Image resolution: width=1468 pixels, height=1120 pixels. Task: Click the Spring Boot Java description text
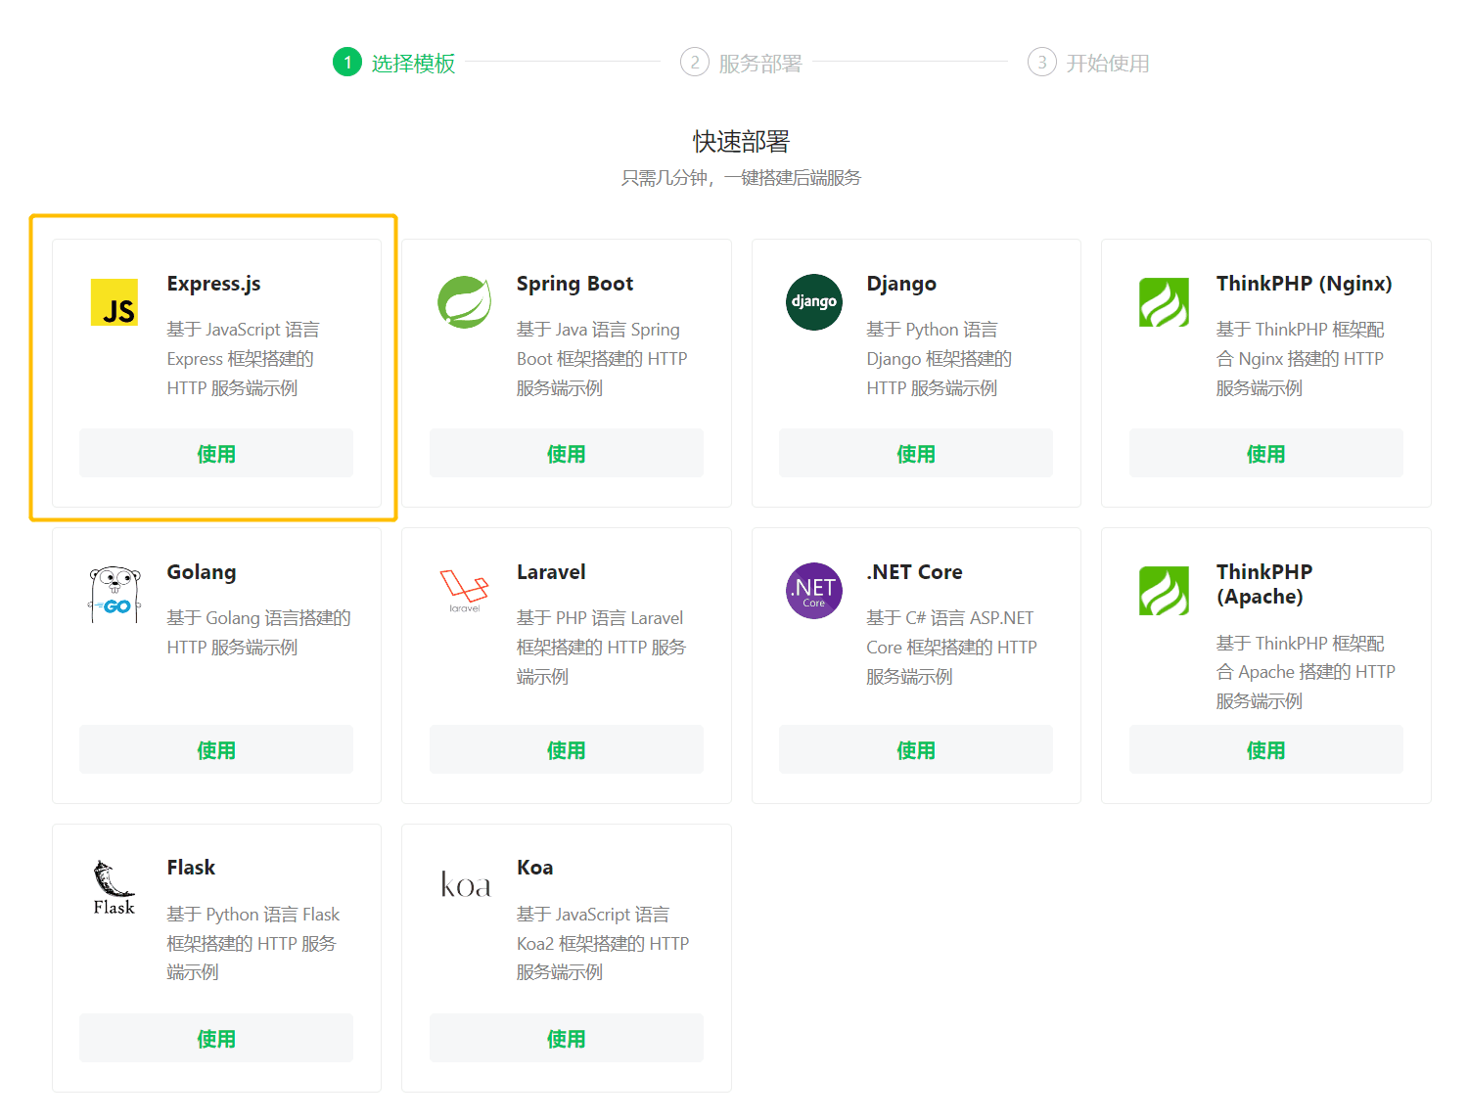(x=602, y=359)
